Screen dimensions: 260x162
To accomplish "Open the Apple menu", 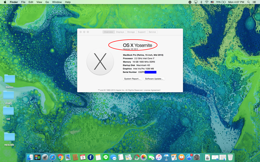I will [x=5, y=2].
